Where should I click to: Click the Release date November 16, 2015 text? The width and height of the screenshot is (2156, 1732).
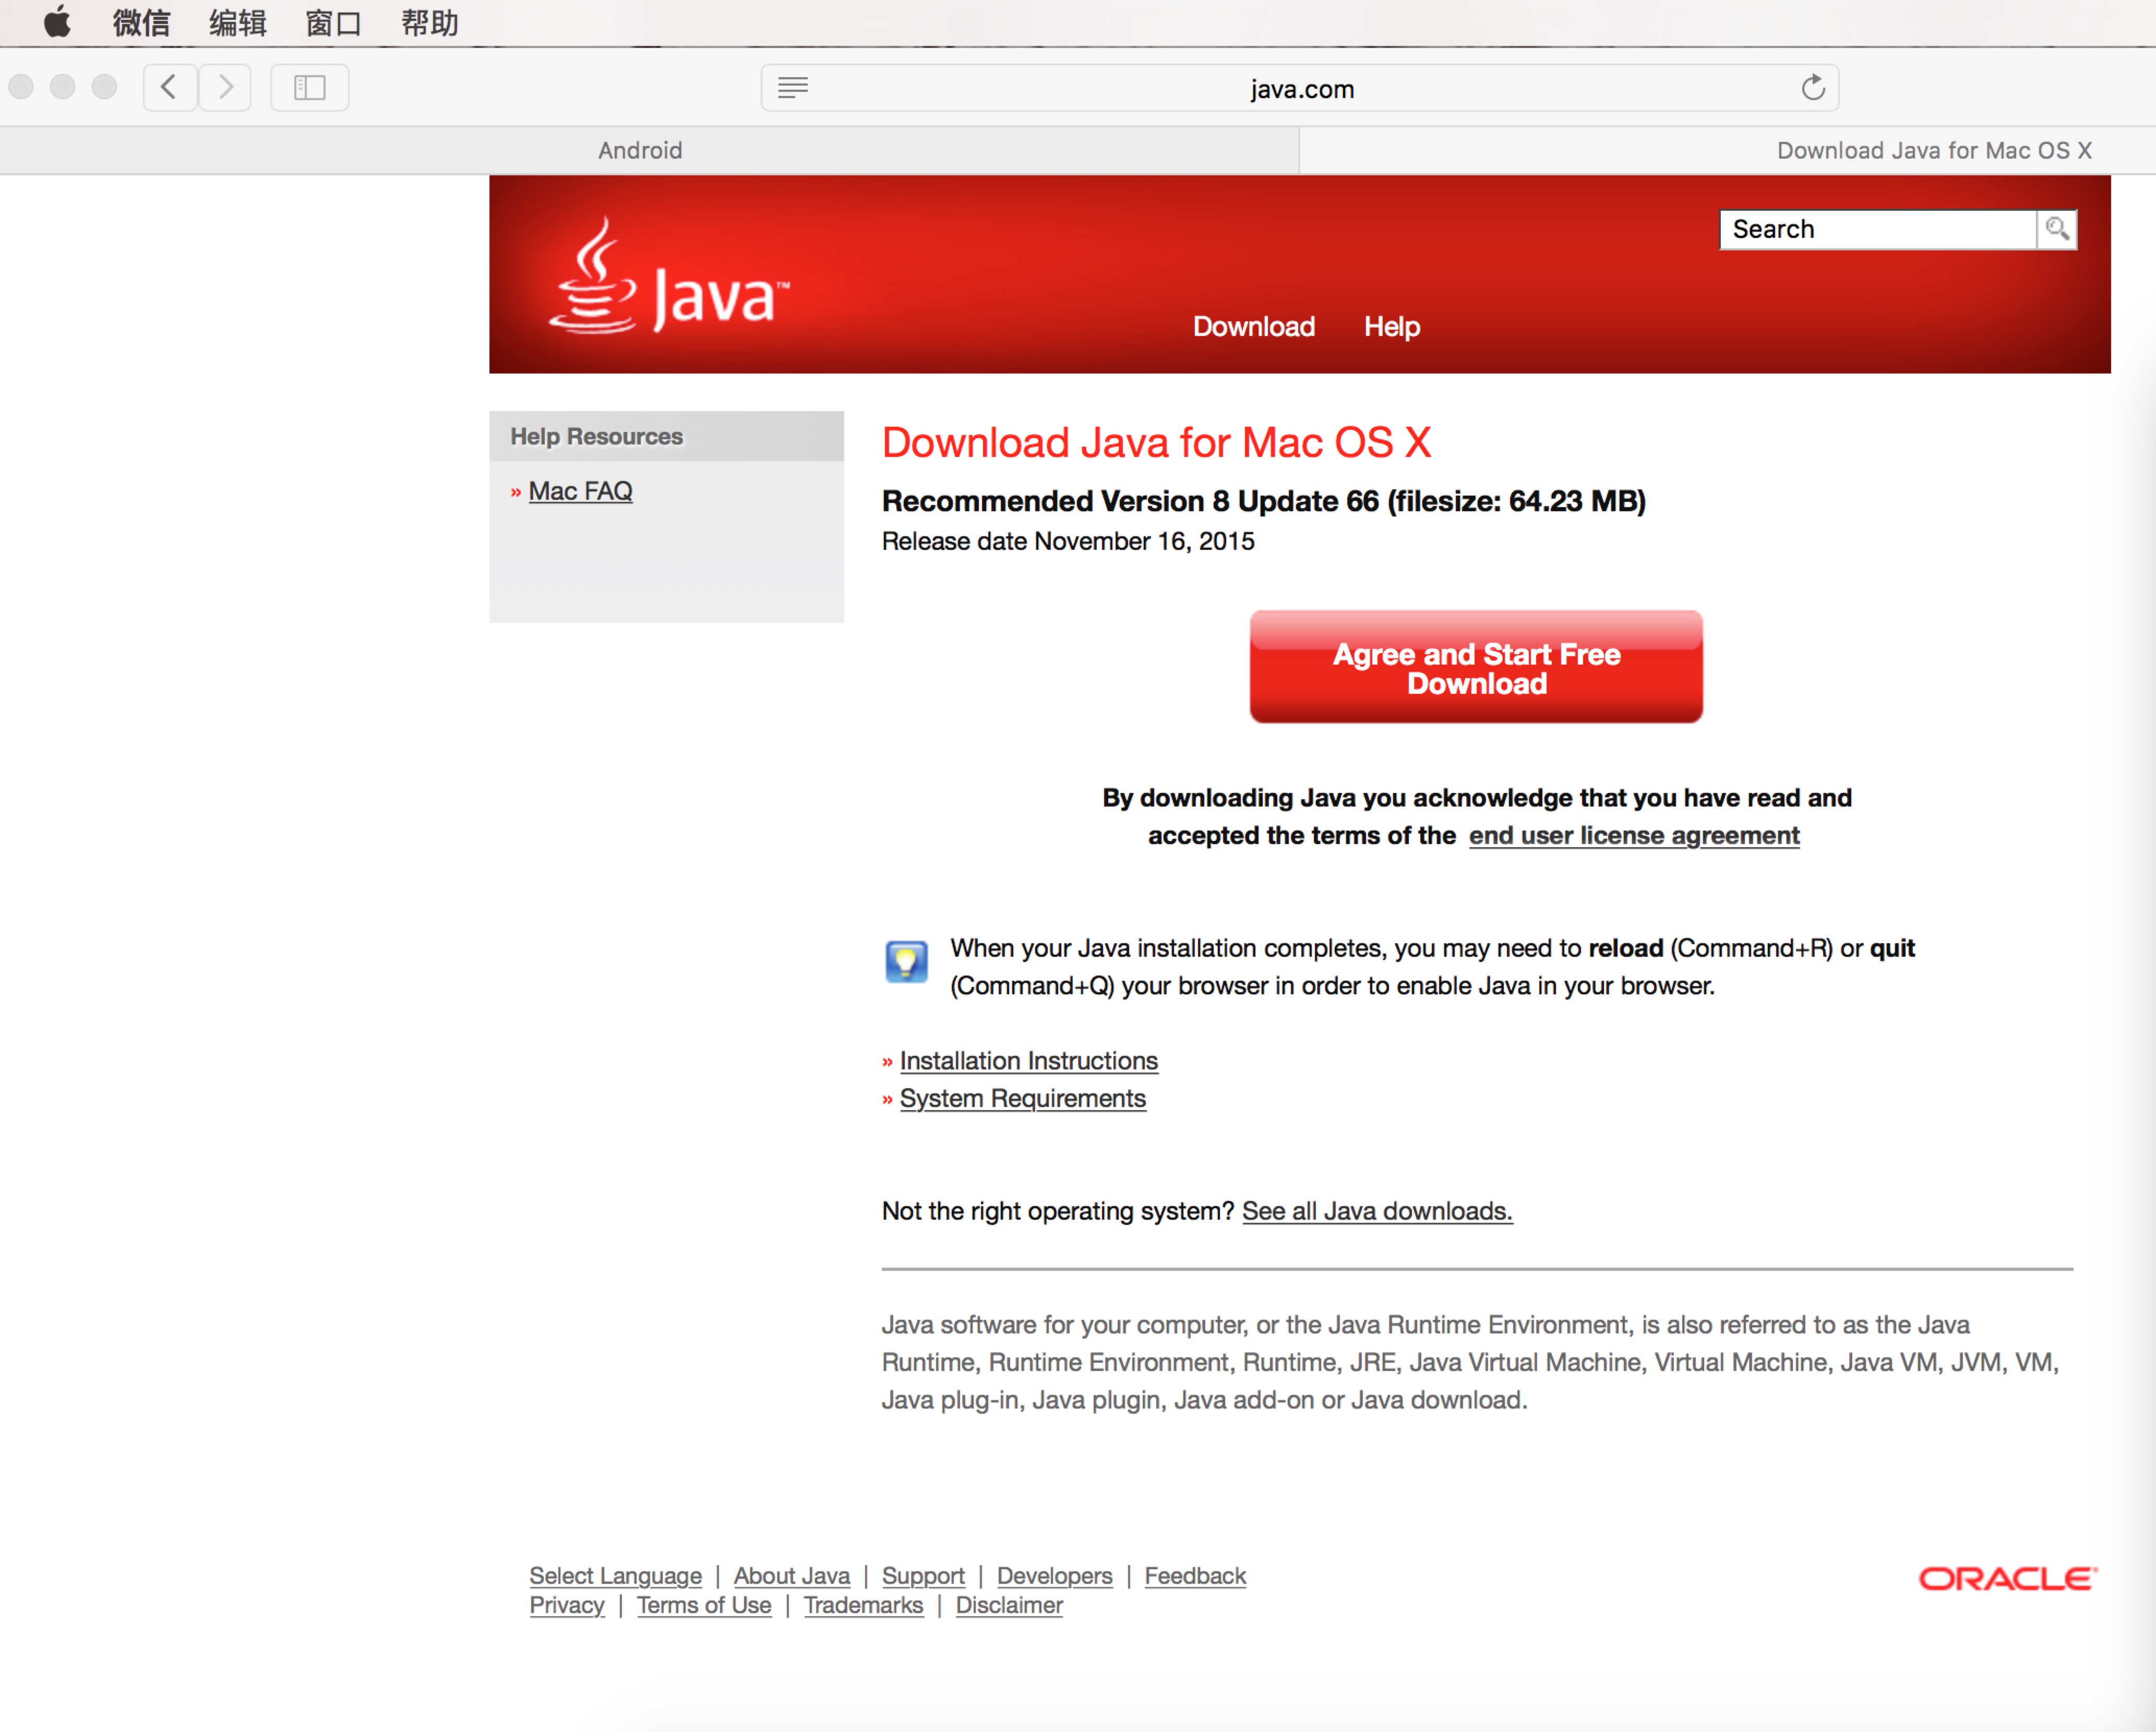1068,541
